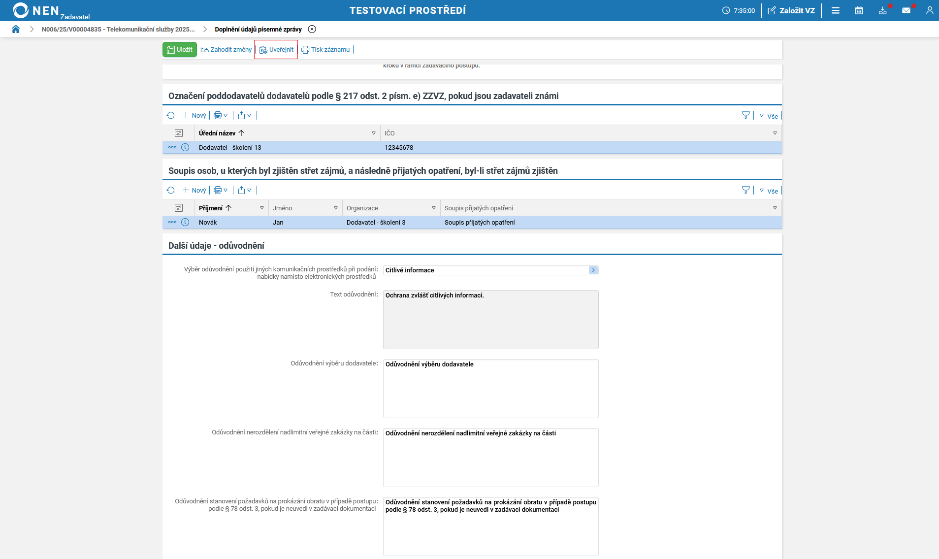Open Vše view dropdown for střet zájmů table
This screenshot has height=559, width=939.
[769, 191]
